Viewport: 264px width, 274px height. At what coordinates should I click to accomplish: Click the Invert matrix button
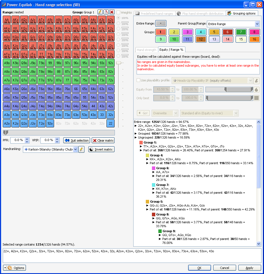click(101, 149)
